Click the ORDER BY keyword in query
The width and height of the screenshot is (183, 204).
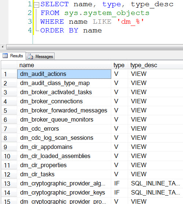click(x=59, y=30)
